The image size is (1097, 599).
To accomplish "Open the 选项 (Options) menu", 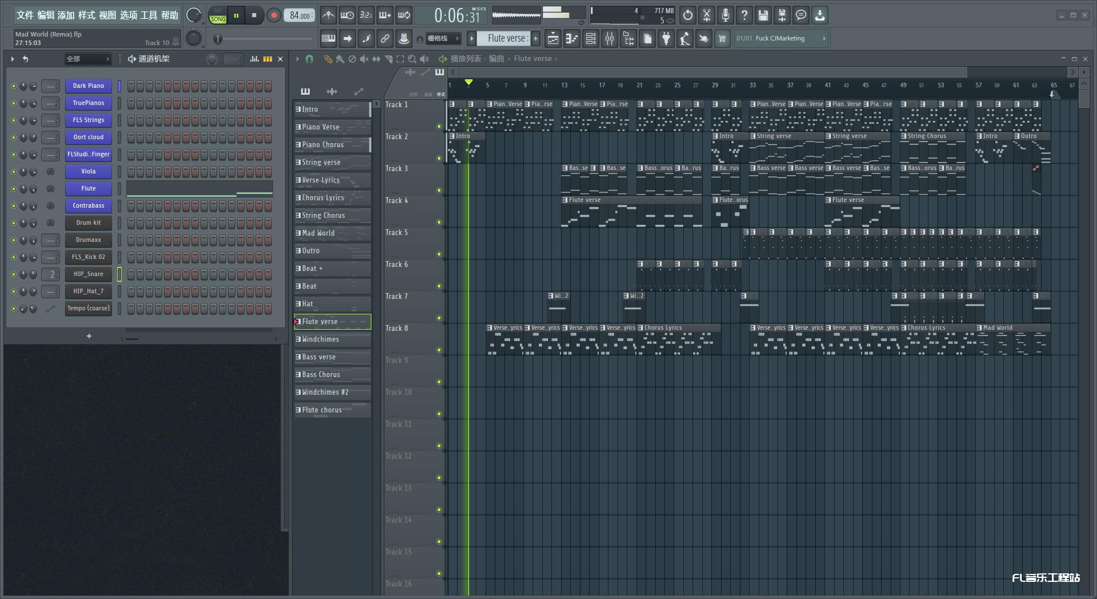I will 128,15.
